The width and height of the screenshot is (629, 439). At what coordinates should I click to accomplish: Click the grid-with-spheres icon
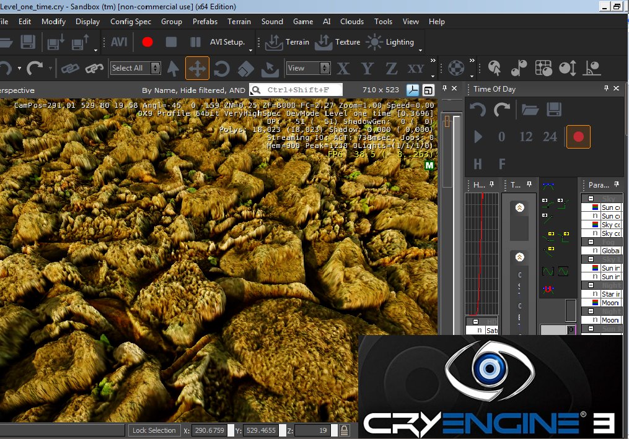pos(543,68)
